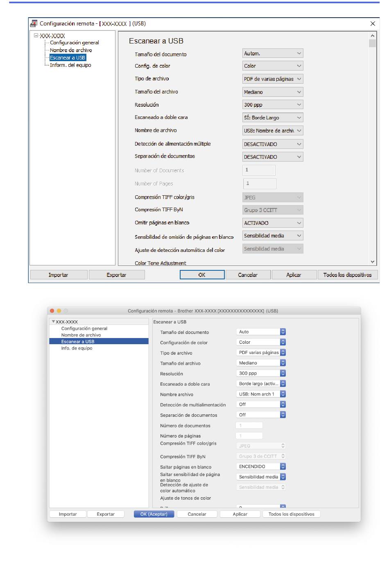The image size is (389, 569).
Task: Click Exportar in the Windows dialog
Action: click(117, 275)
